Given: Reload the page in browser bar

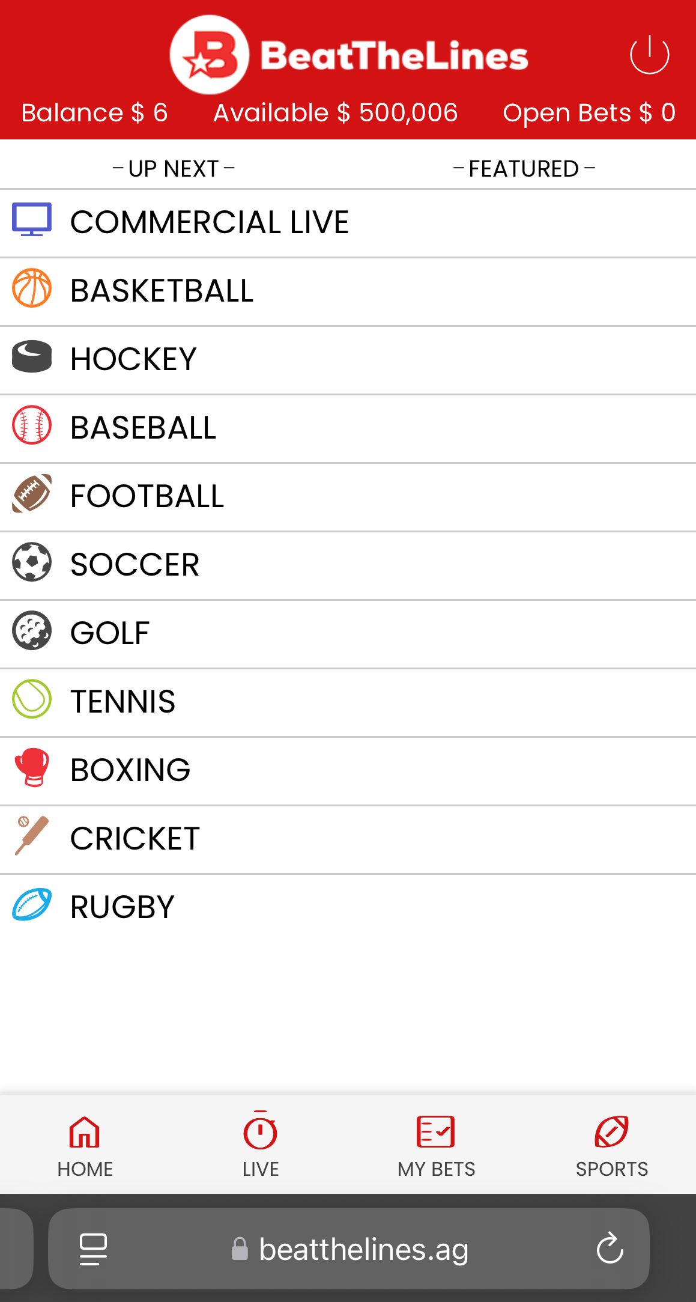Looking at the screenshot, I should [610, 1249].
